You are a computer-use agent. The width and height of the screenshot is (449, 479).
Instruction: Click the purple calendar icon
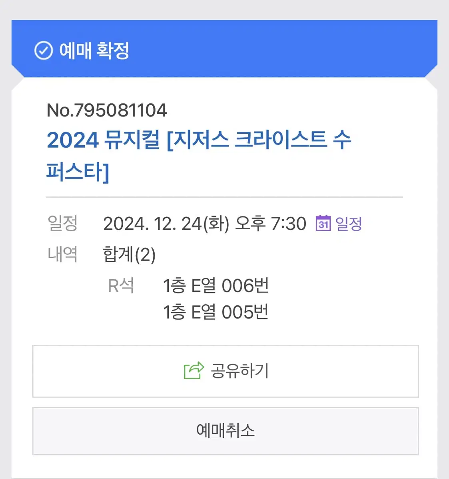point(323,223)
